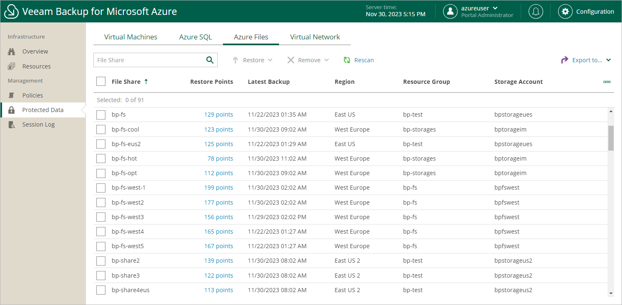Open the 129 points link for bp-fs

click(x=218, y=115)
